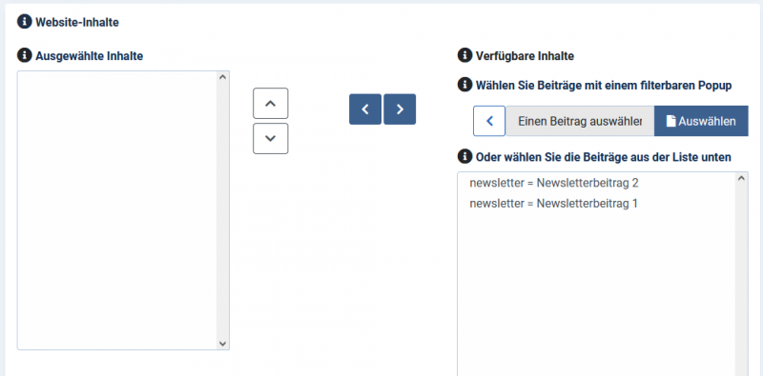Click inside the empty Ausgewählte Inhalte listbox
The image size is (763, 376).
[x=117, y=210]
